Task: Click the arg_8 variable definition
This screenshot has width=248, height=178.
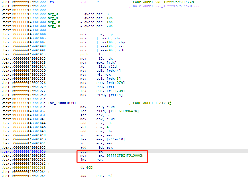Action: click(53, 18)
